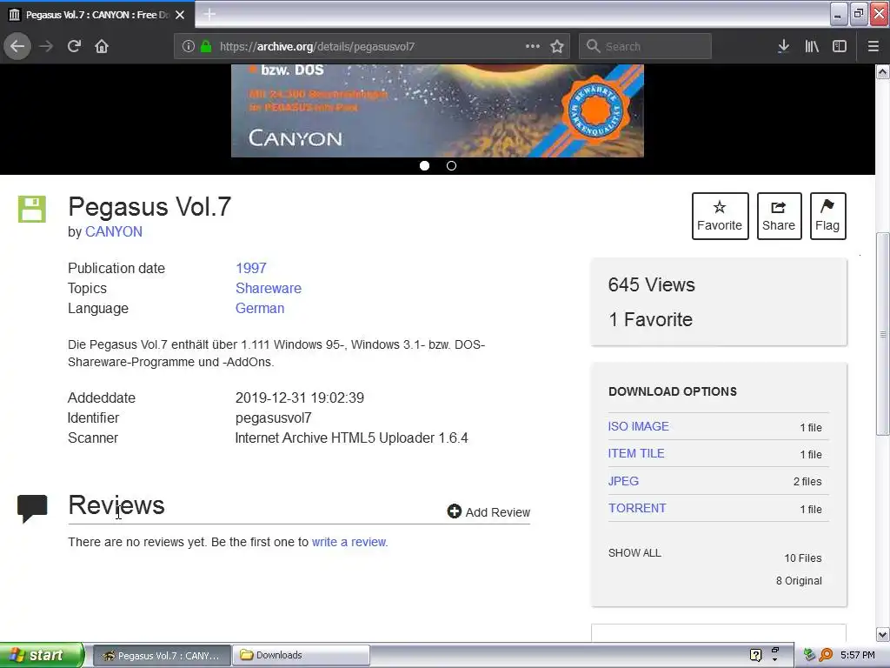Open the write a review link

tap(349, 542)
